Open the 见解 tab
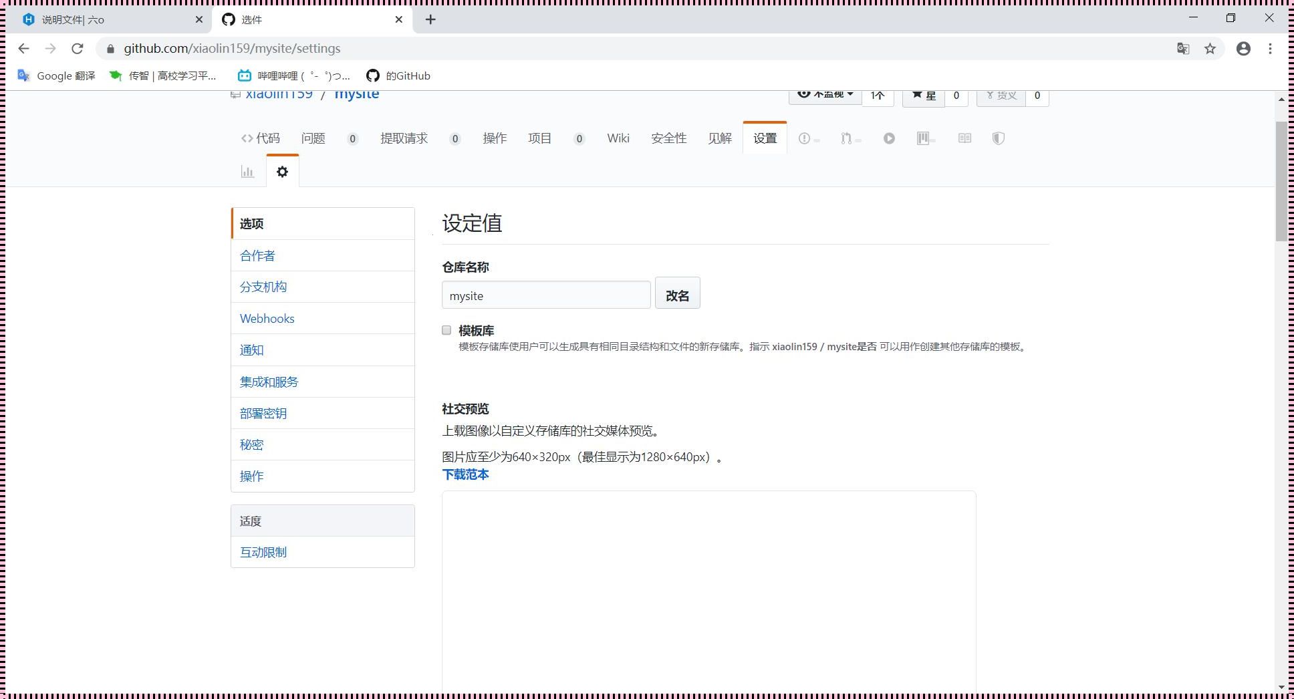 click(720, 138)
